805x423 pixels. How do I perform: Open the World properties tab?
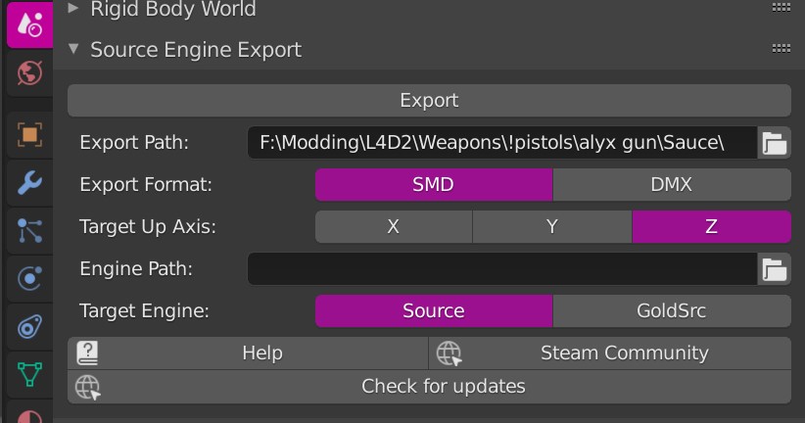click(x=29, y=73)
